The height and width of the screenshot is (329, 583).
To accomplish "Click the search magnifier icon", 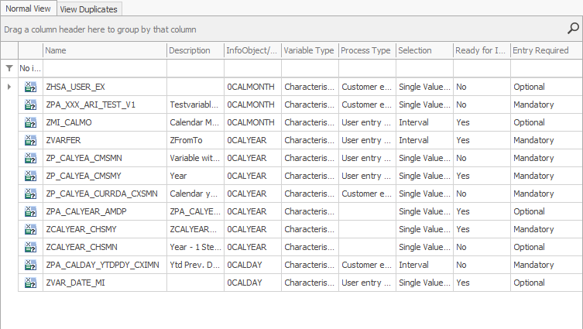I will point(573,29).
